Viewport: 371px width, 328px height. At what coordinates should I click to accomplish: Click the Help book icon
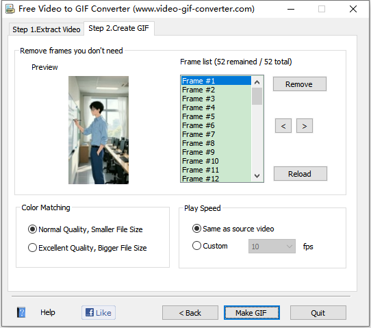tap(21, 312)
